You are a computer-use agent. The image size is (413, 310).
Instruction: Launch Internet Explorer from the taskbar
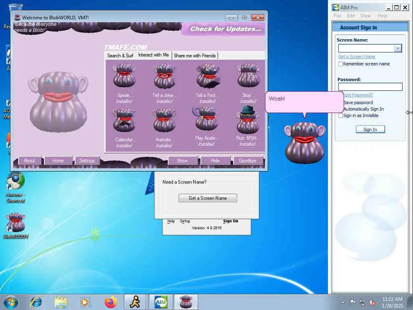point(36,302)
